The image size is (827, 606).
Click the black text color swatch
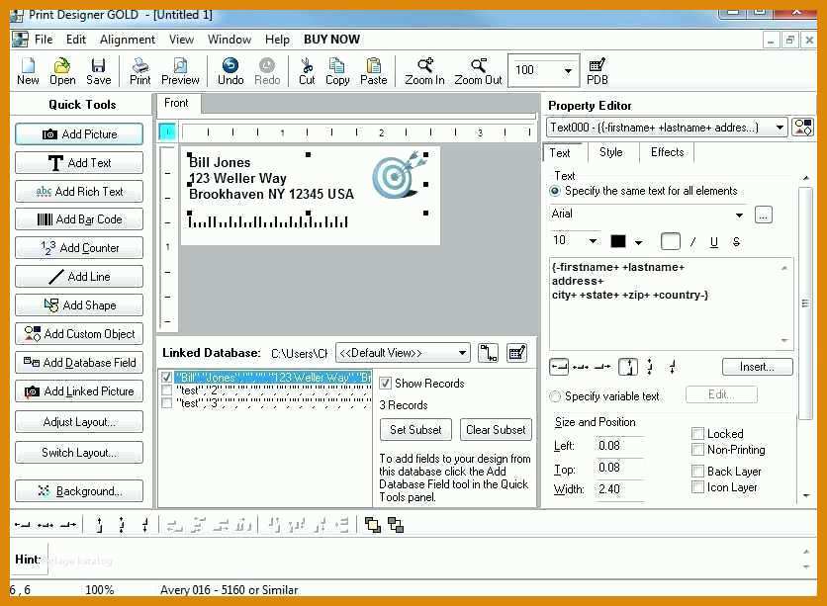(x=618, y=241)
